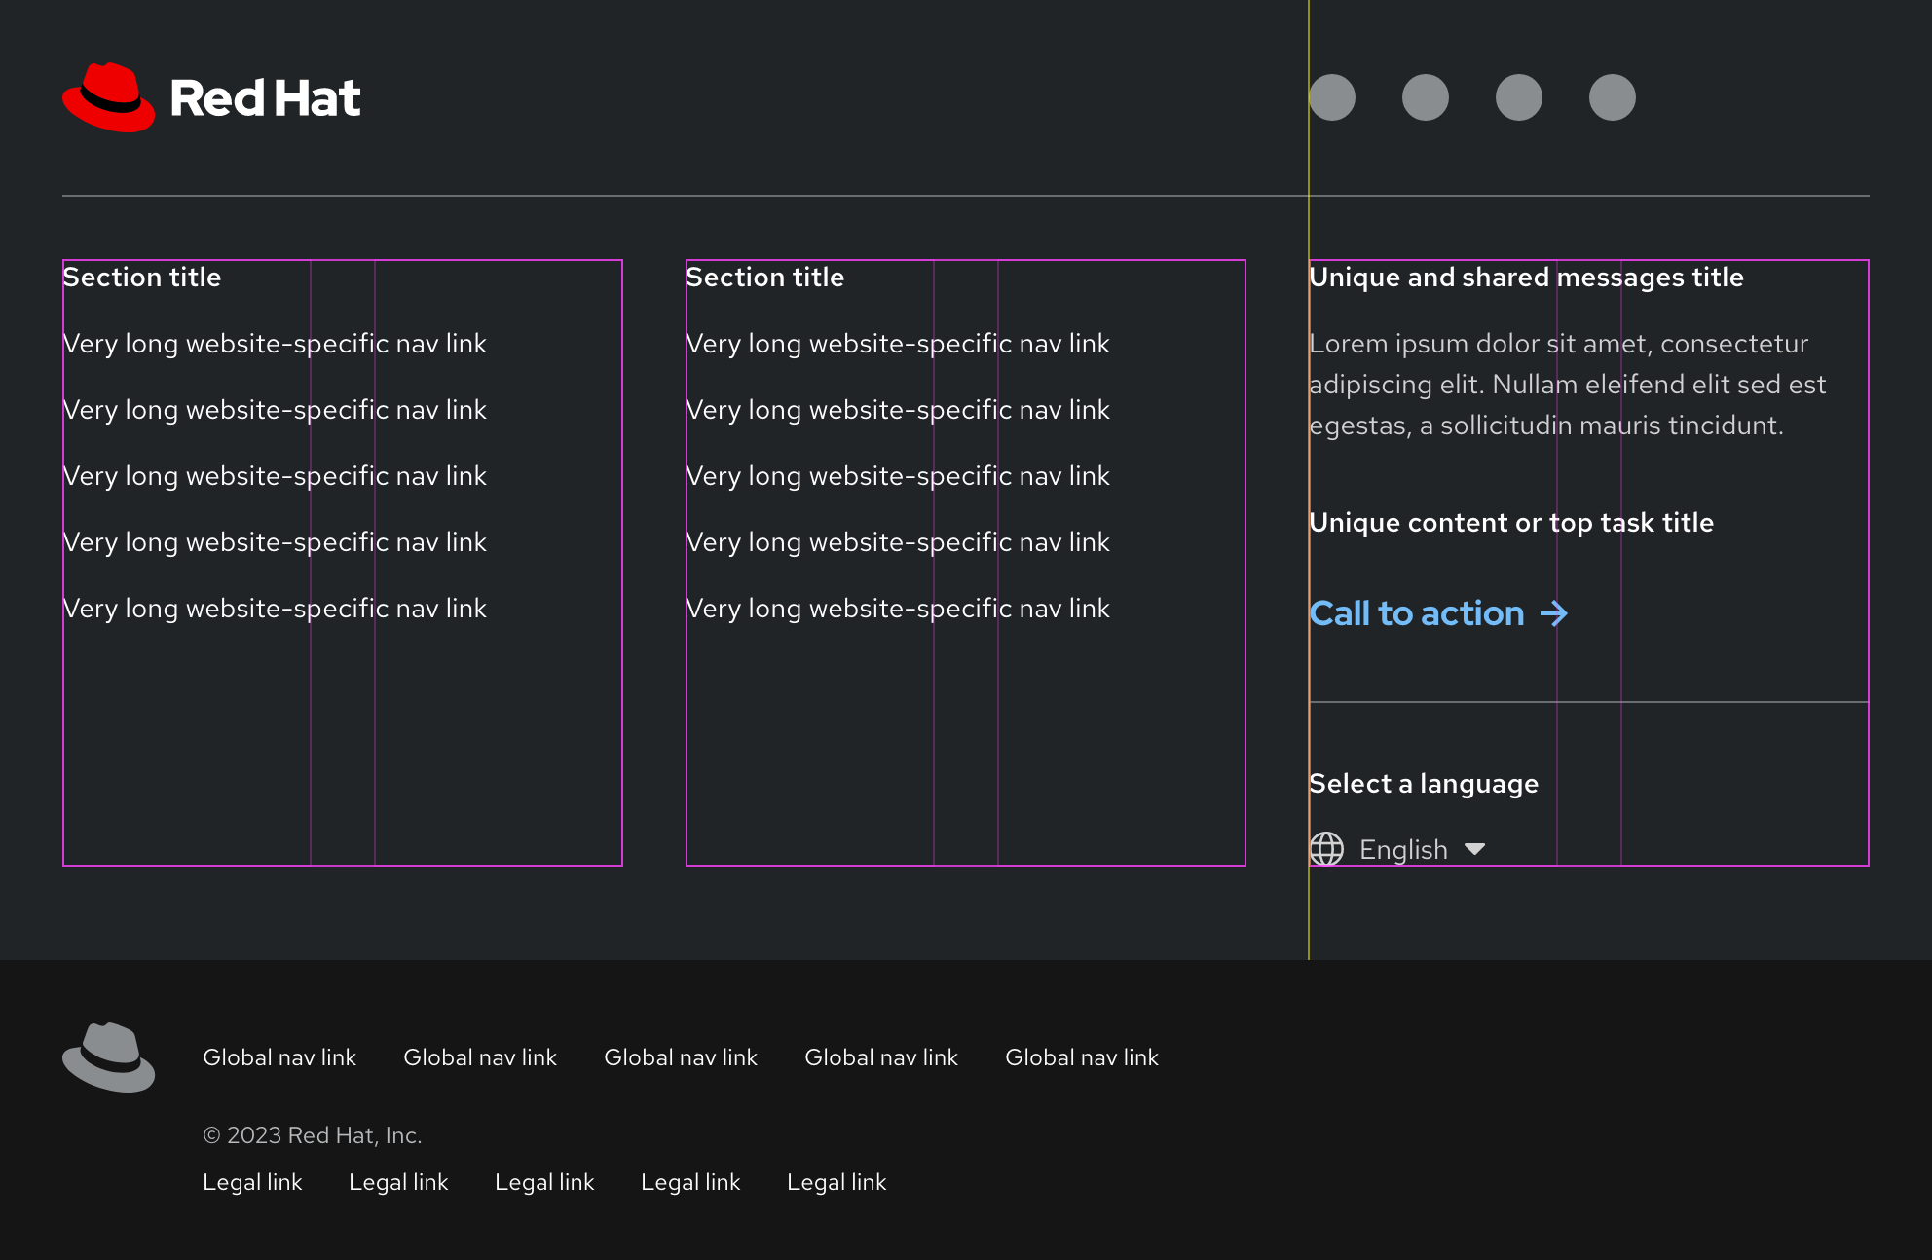Click the Red Hat logo in the header
Image resolution: width=1932 pixels, height=1260 pixels.
coord(211,96)
